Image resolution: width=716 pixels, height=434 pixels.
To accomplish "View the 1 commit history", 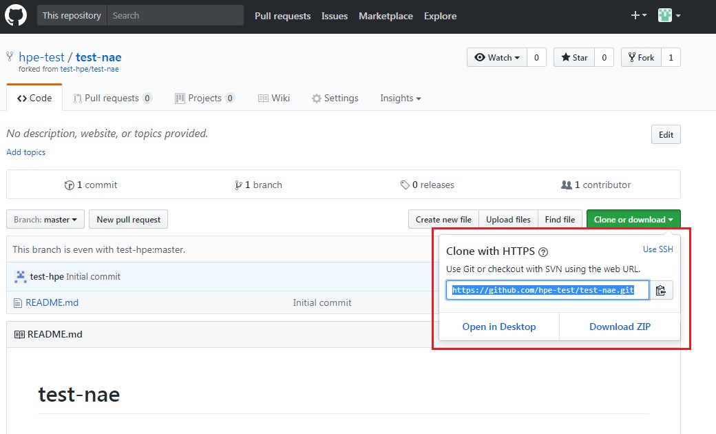I will 91,185.
